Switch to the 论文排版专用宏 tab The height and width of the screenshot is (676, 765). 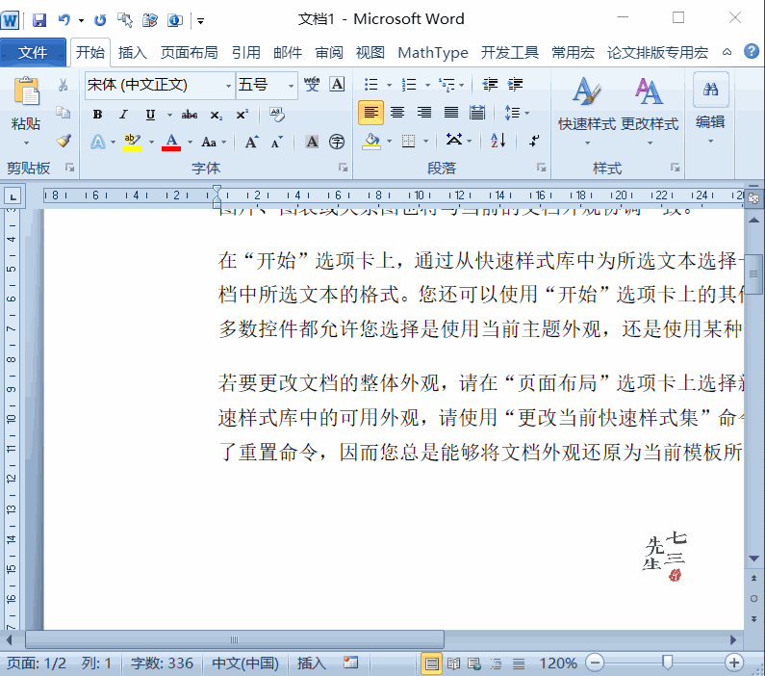657,52
